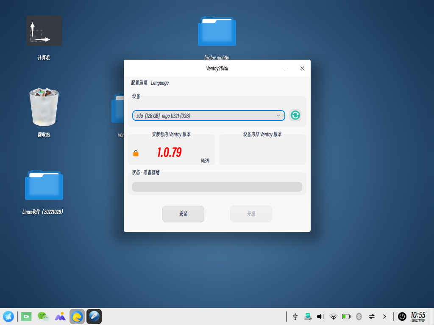Open the power button in taskbar
The height and width of the screenshot is (325, 434).
point(402,317)
